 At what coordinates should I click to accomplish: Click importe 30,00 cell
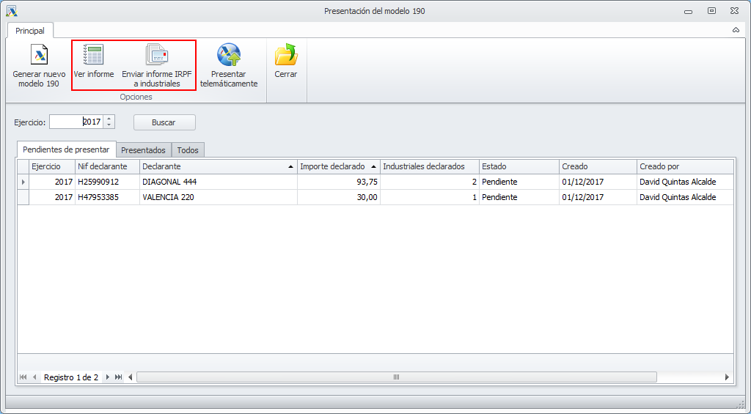[339, 197]
